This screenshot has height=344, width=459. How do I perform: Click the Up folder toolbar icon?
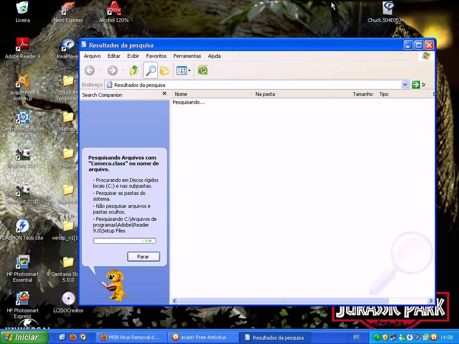pyautogui.click(x=134, y=71)
